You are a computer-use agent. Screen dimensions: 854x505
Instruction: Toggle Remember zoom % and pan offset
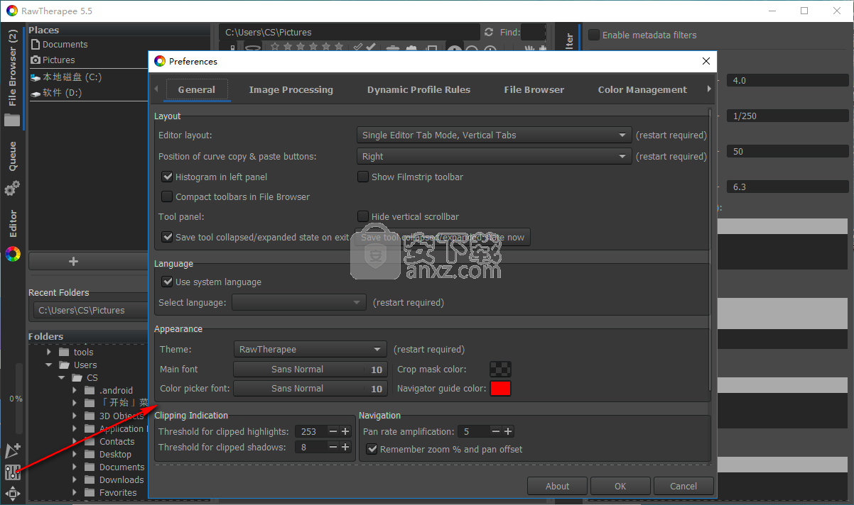372,449
